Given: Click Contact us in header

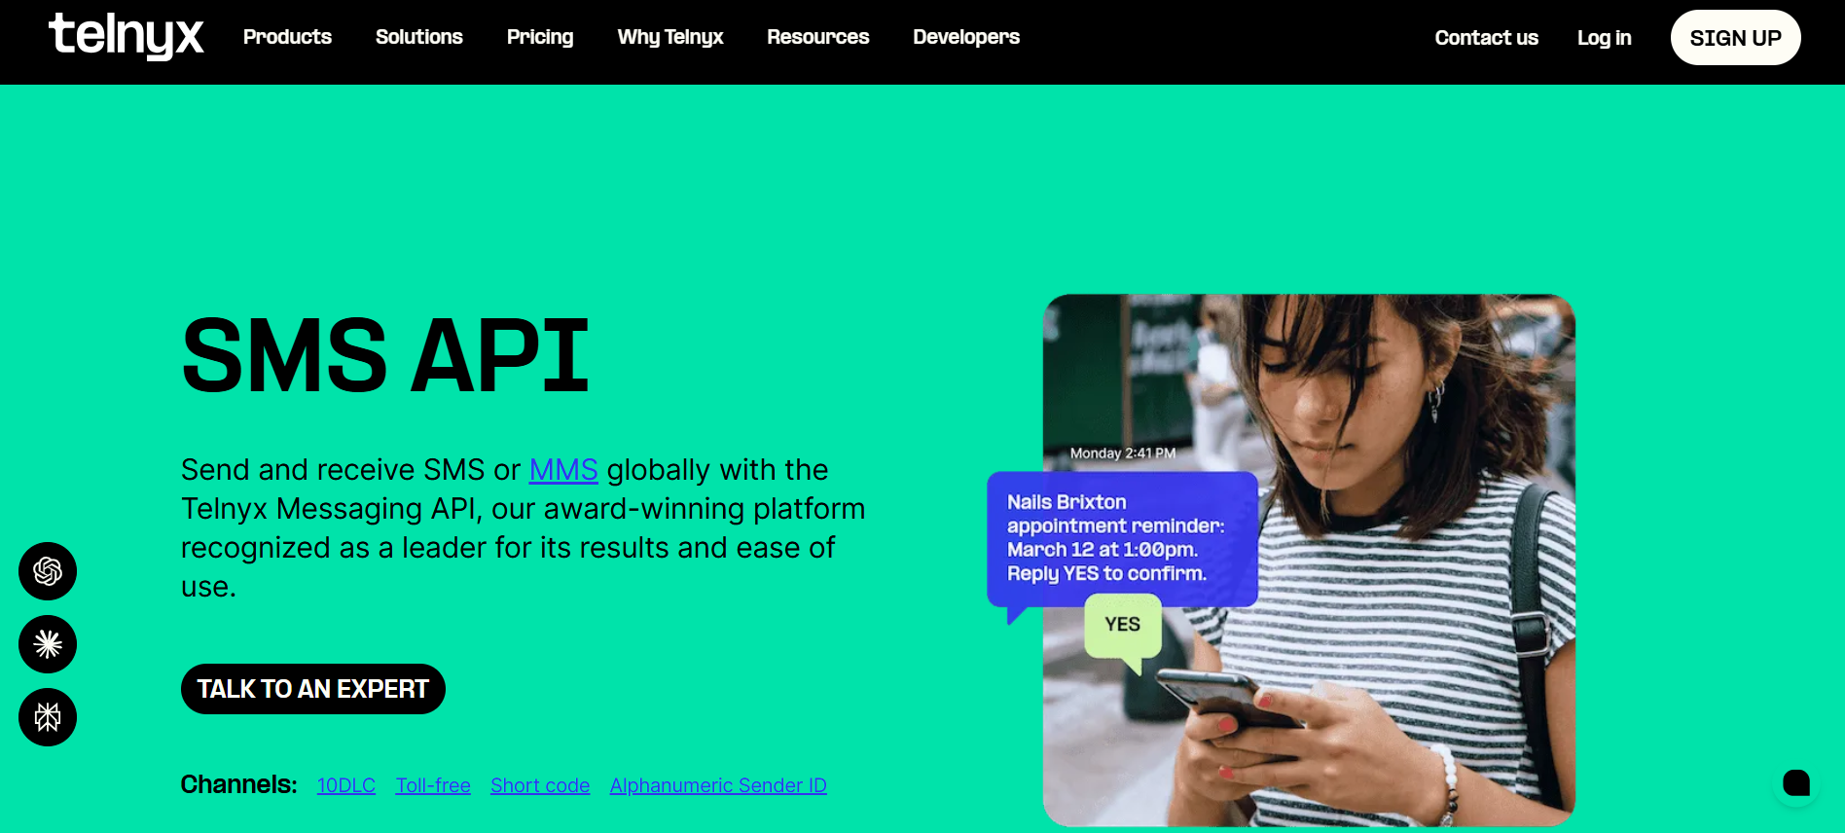Looking at the screenshot, I should 1487,38.
